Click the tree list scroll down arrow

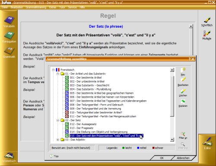pos(172,140)
